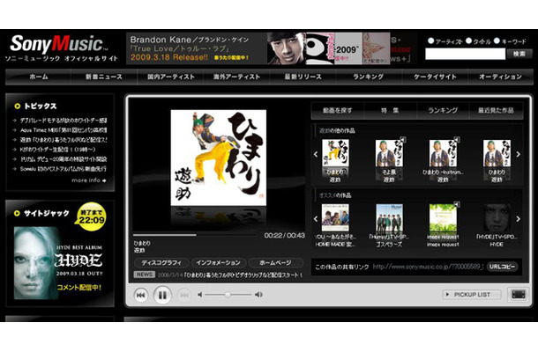Open the ドリカム デビュー20周年 topic link
The height and width of the screenshot is (352, 538).
pos(64,159)
